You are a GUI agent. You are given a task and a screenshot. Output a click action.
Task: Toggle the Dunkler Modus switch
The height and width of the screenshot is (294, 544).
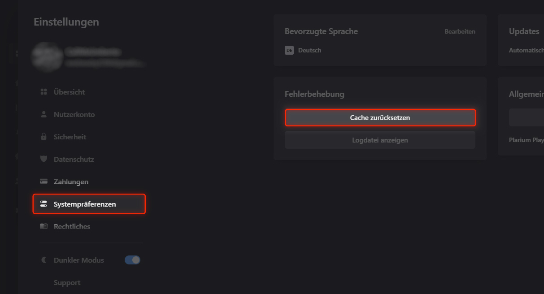coord(132,259)
